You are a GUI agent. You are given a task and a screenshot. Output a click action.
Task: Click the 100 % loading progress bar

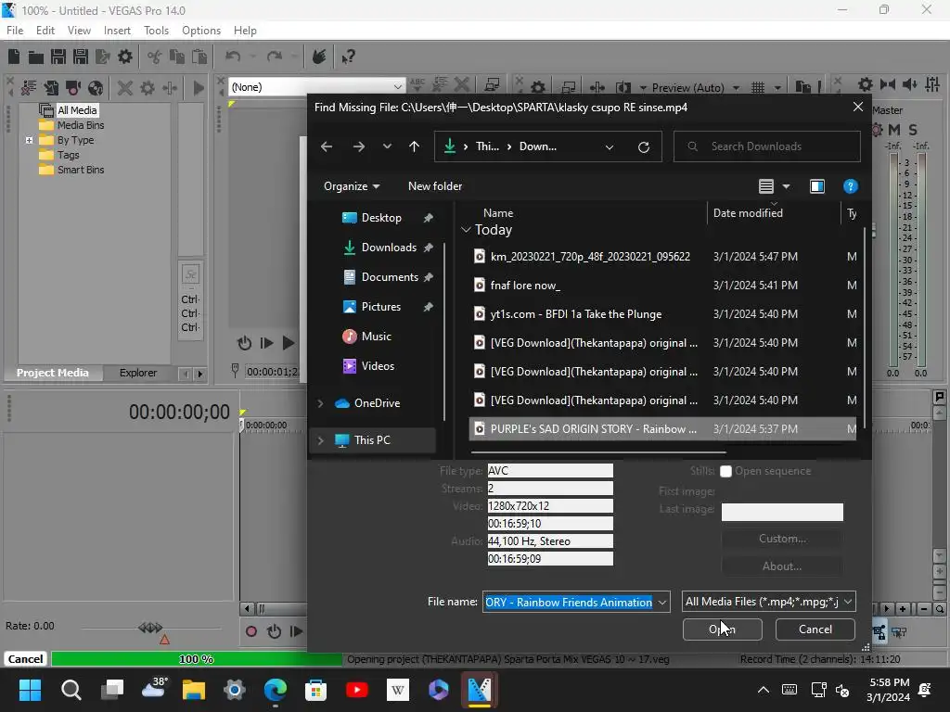[197, 659]
